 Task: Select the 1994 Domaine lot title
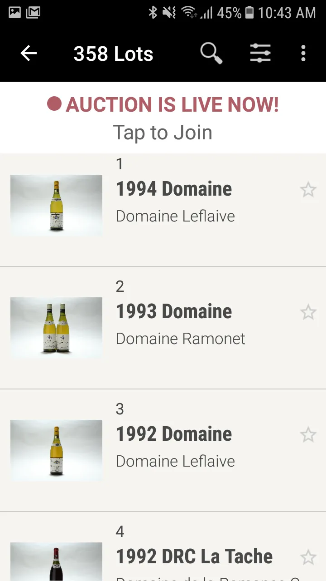tap(174, 189)
